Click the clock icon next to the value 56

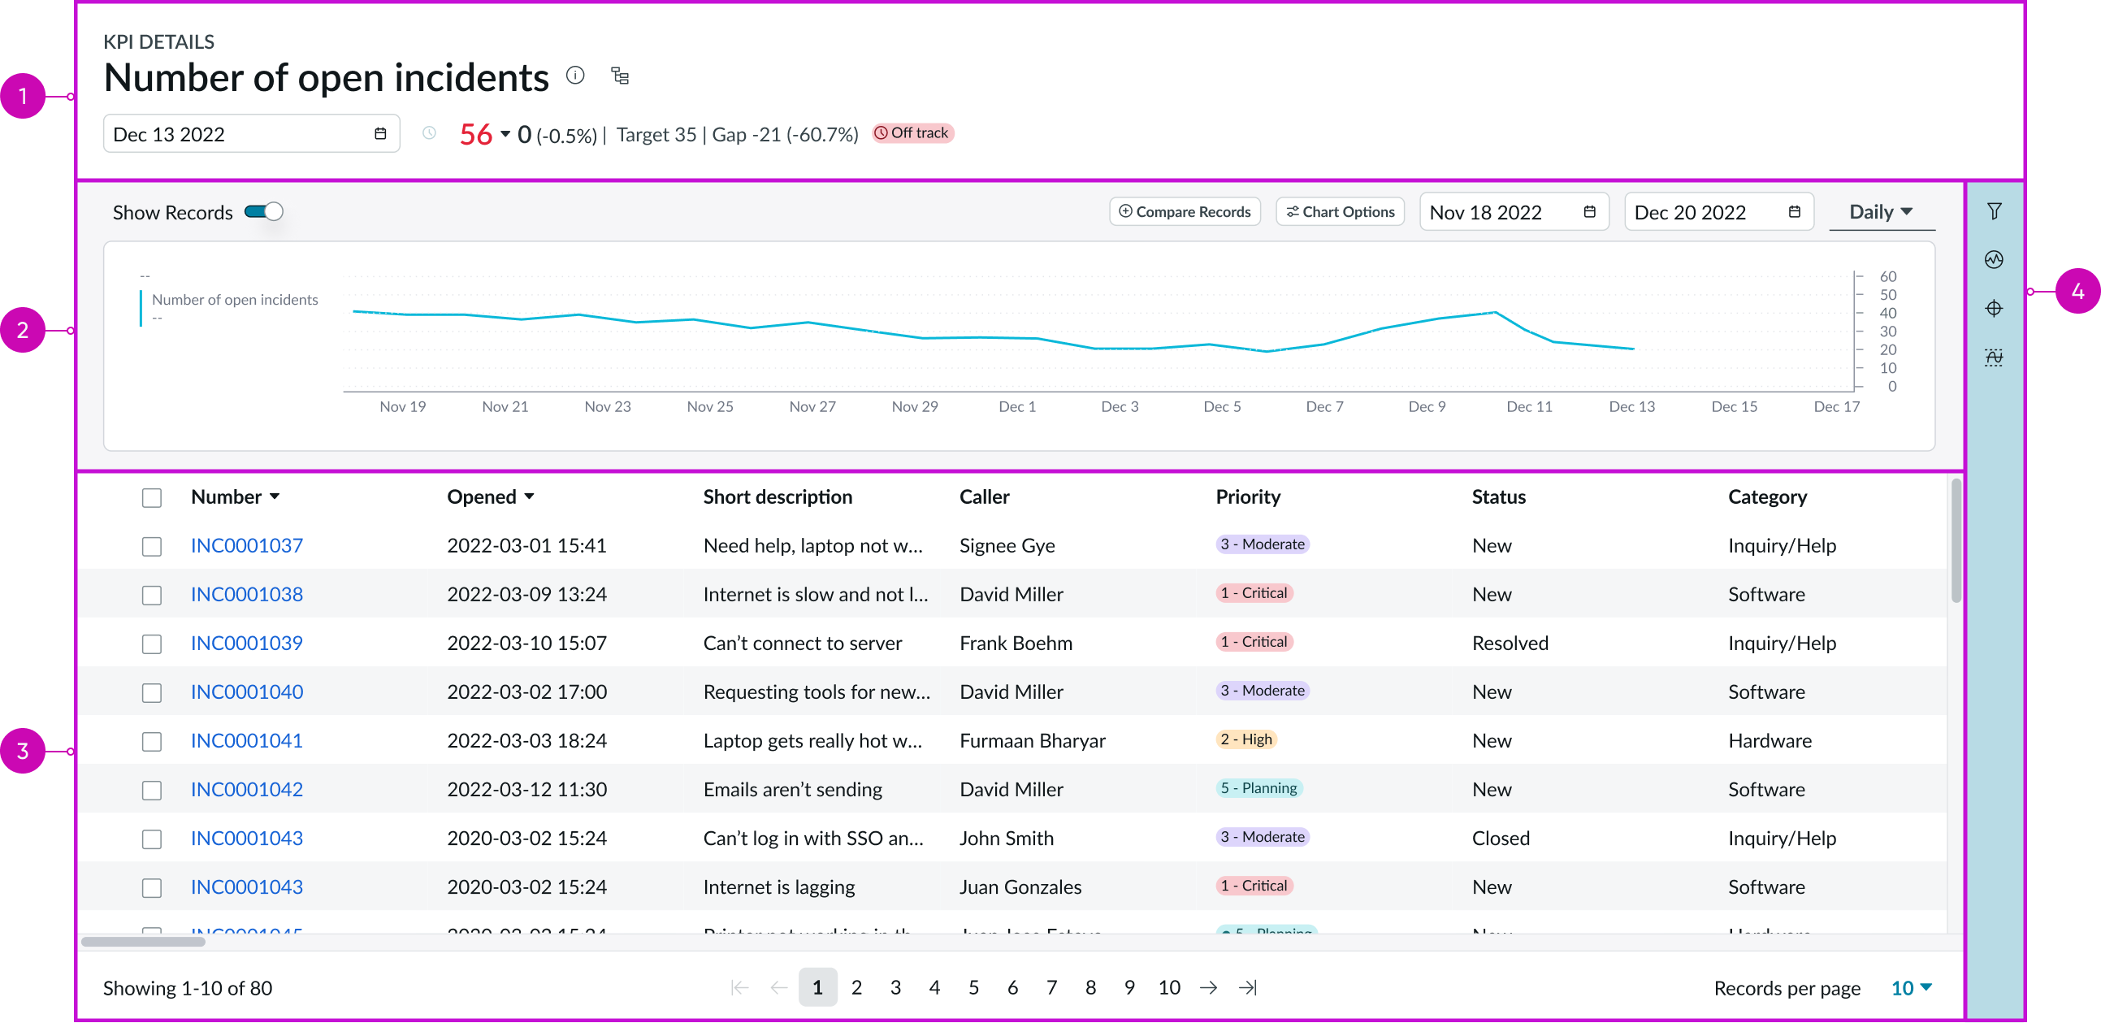(430, 133)
